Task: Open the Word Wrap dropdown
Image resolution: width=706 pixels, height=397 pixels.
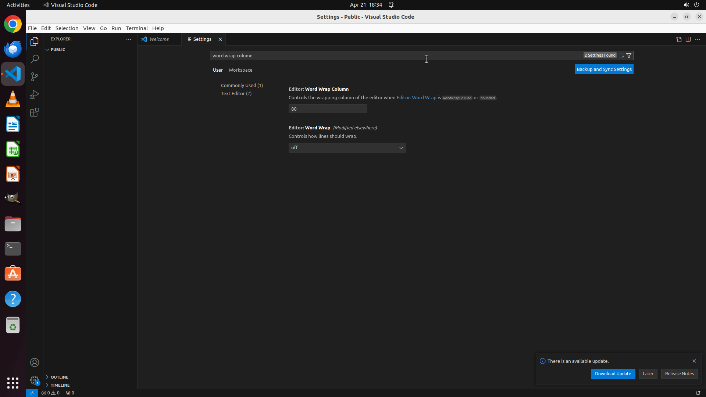Action: pyautogui.click(x=347, y=148)
